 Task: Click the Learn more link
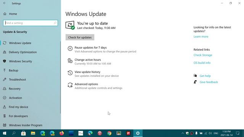201,37
